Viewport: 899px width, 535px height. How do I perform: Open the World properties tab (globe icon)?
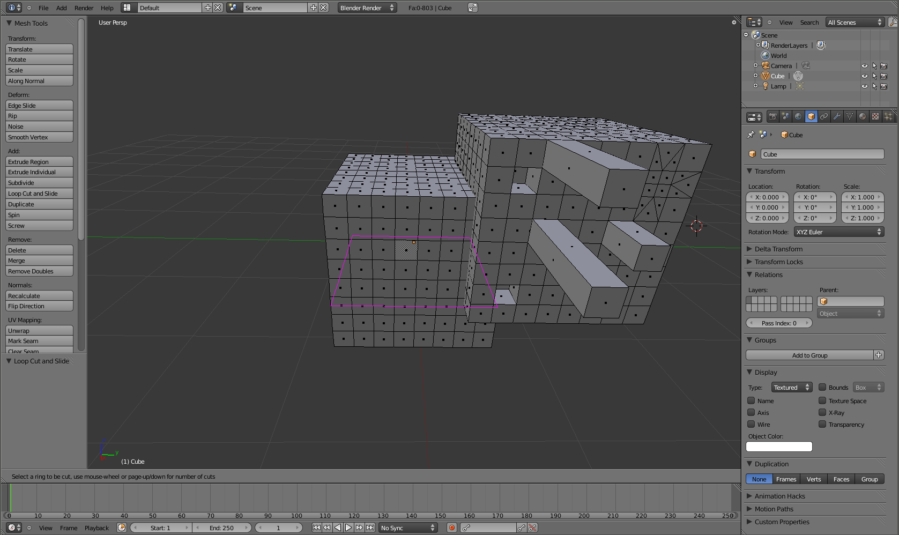click(798, 116)
